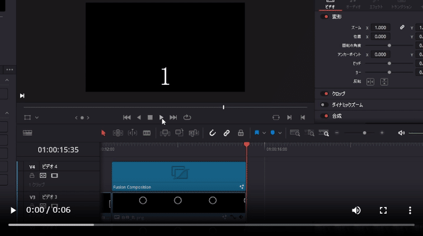Go to previous marker arrow in viewer
The height and width of the screenshot is (236, 423).
(x=76, y=118)
